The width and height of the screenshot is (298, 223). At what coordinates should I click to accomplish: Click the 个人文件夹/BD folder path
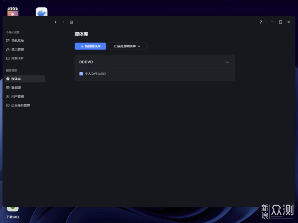(95, 74)
